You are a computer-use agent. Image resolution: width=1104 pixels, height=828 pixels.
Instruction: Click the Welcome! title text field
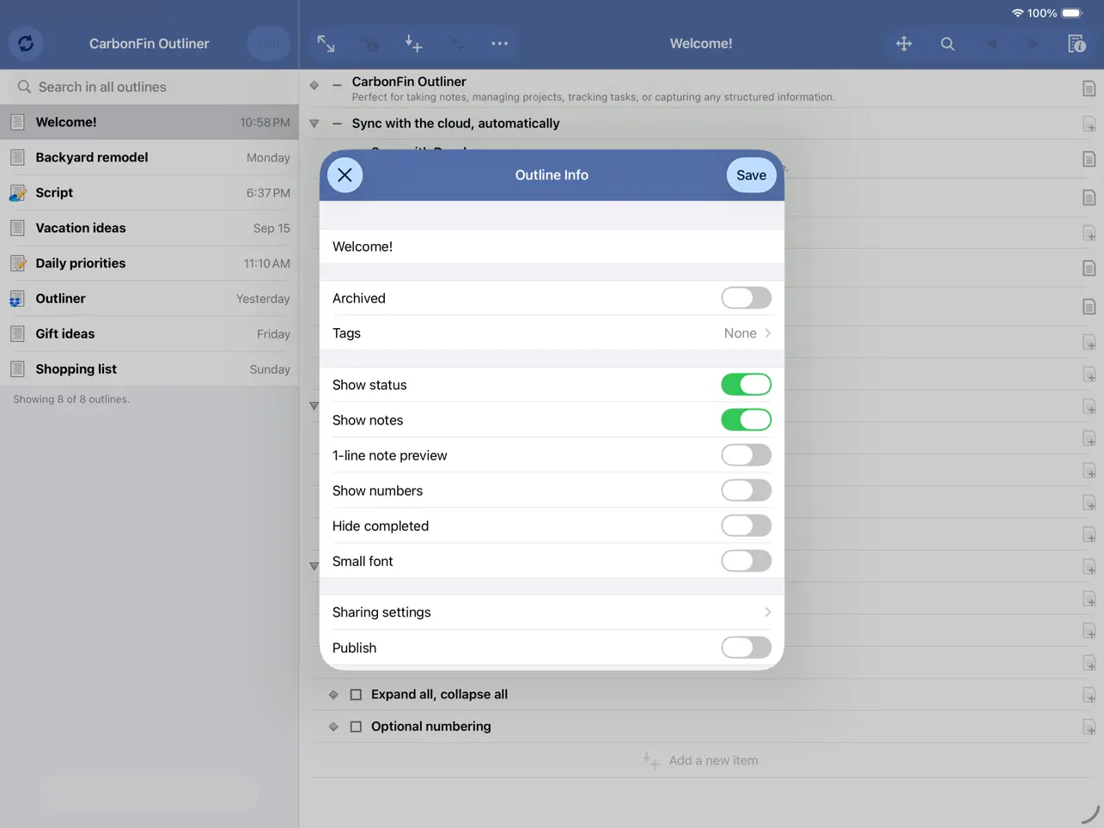coord(552,246)
